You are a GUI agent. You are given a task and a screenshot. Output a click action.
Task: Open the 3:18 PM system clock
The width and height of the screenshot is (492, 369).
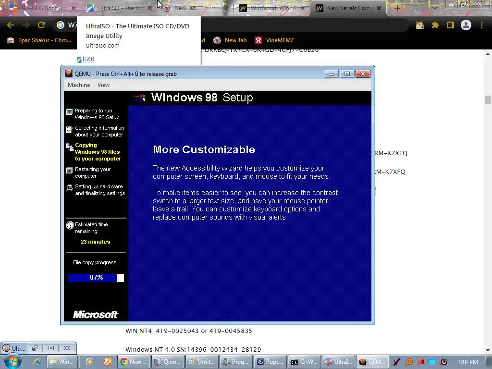pos(467,362)
